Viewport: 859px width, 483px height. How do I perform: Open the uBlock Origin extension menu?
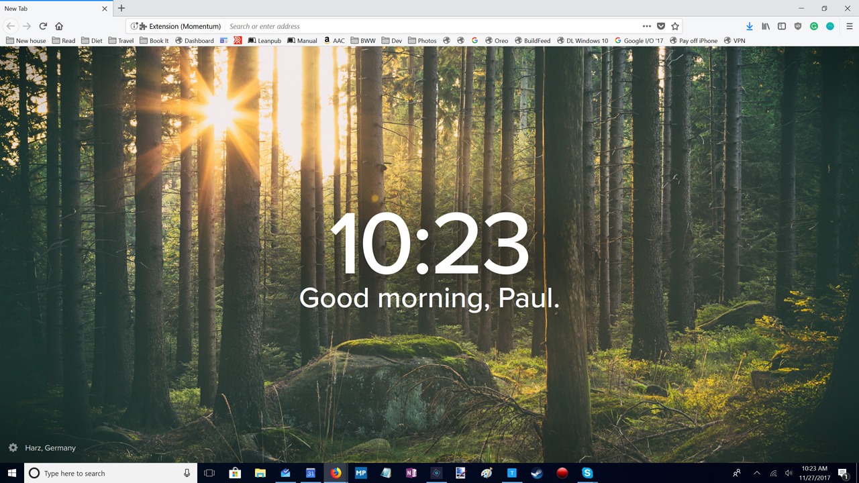[798, 26]
